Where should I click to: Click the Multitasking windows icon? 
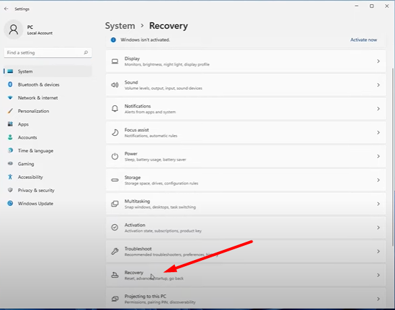pos(115,204)
